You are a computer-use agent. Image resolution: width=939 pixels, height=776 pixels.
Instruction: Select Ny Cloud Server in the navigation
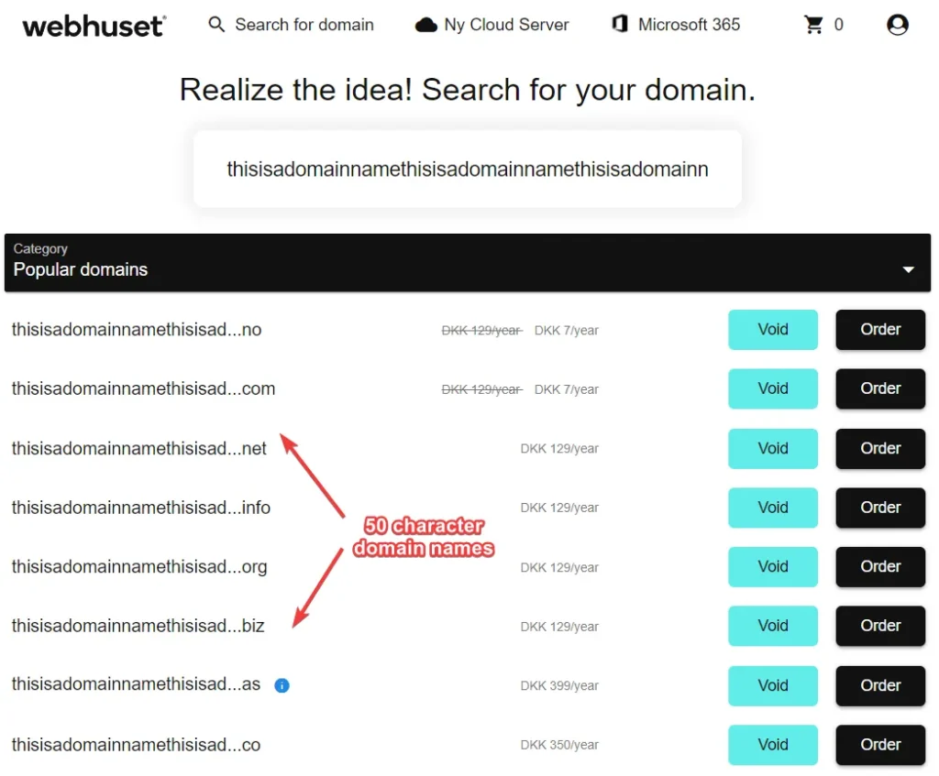[507, 25]
